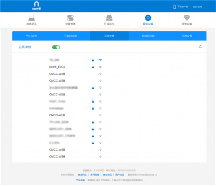Open the 扩展应用 extension apps icon
The width and height of the screenshot is (216, 186).
point(109,18)
